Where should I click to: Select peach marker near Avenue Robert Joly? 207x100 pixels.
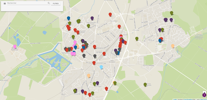click(173, 46)
